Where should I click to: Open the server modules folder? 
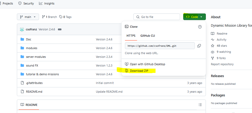point(36,57)
